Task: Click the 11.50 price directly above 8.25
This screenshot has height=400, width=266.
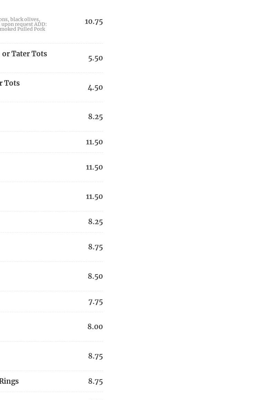Action: coord(94,197)
